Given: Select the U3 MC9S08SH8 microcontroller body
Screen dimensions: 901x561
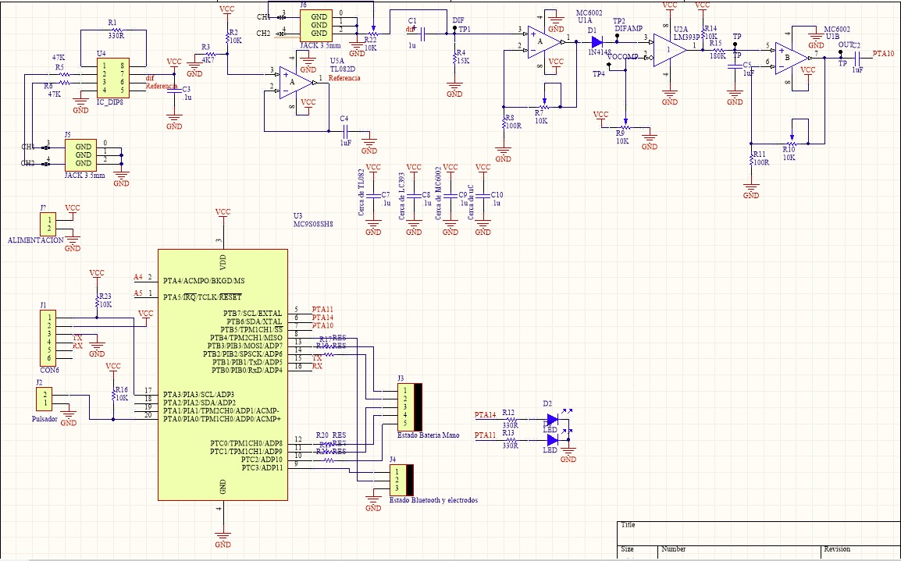Looking at the screenshot, I should point(223,375).
